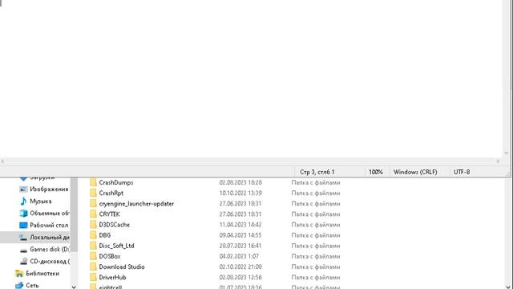
Task: Select the DBG folder icon
Action: (93, 235)
